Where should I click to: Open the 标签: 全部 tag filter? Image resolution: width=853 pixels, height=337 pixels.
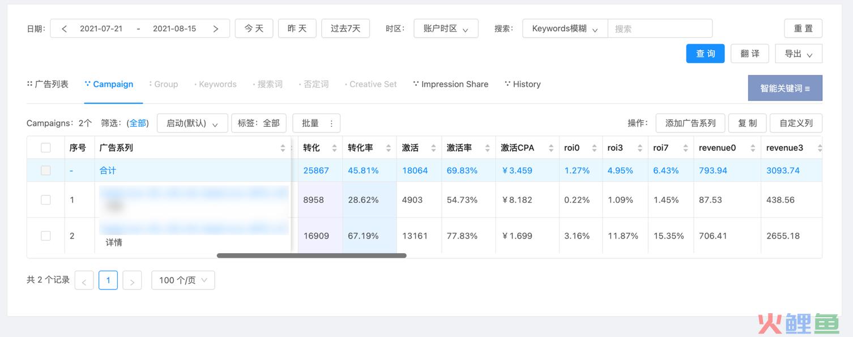[259, 123]
